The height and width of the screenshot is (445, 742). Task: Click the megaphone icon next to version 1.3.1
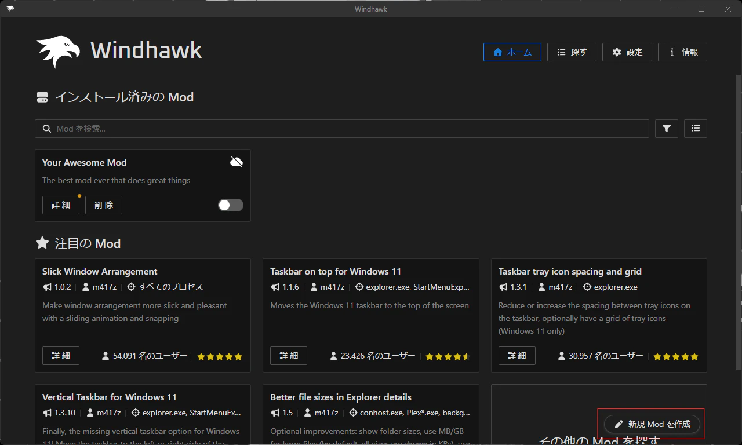tap(503, 287)
